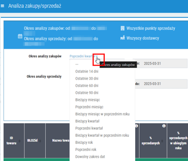Screen dimensions: 188x161
Task: Sort the % sprzedanych column
Action: [x=162, y=141]
